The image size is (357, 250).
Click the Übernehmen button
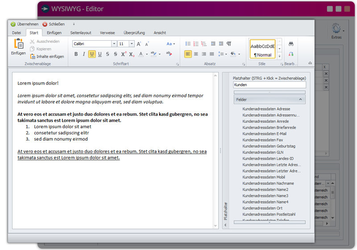point(25,24)
